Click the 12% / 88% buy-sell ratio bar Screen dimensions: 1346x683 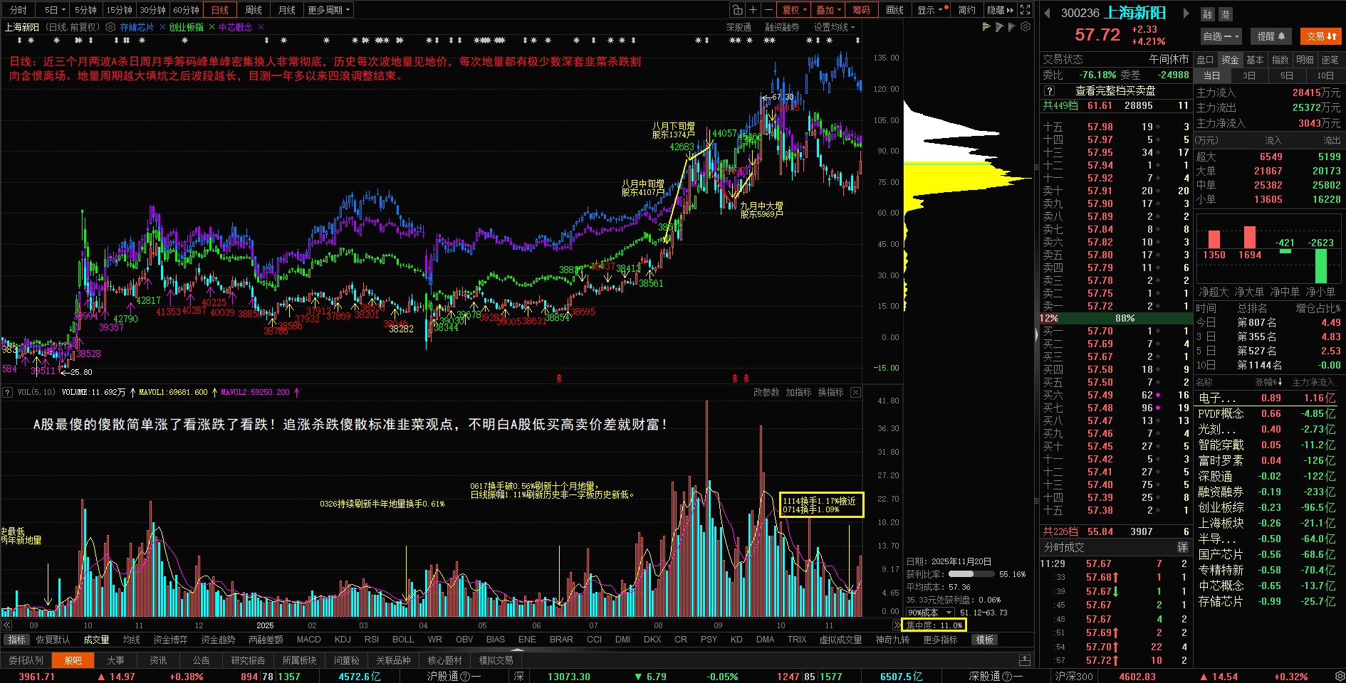tap(1115, 318)
